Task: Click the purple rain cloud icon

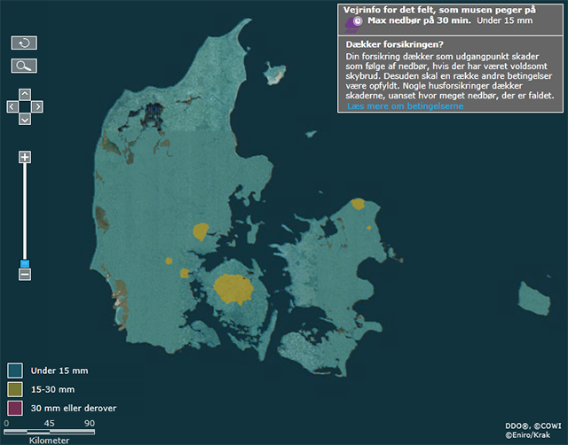Action: [x=353, y=24]
